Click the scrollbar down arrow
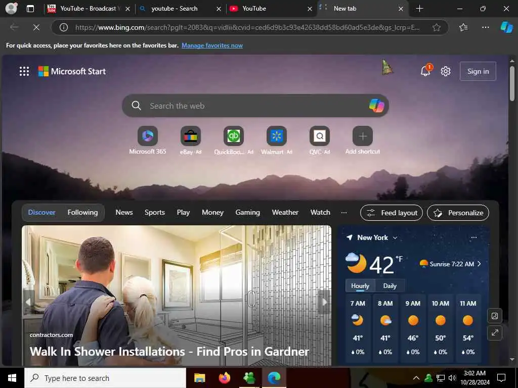The width and height of the screenshot is (518, 388). point(512,359)
